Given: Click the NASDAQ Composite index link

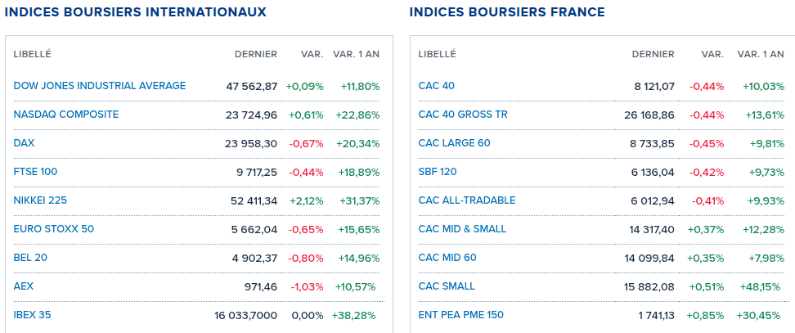Looking at the screenshot, I should click(x=66, y=115).
